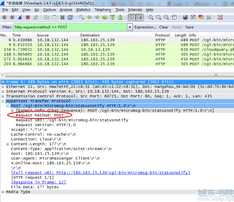Open the filter history dropdown
234x202 pixels.
[130, 27]
